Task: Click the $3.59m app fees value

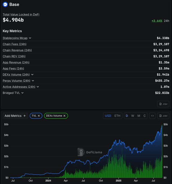Action: tap(164, 68)
